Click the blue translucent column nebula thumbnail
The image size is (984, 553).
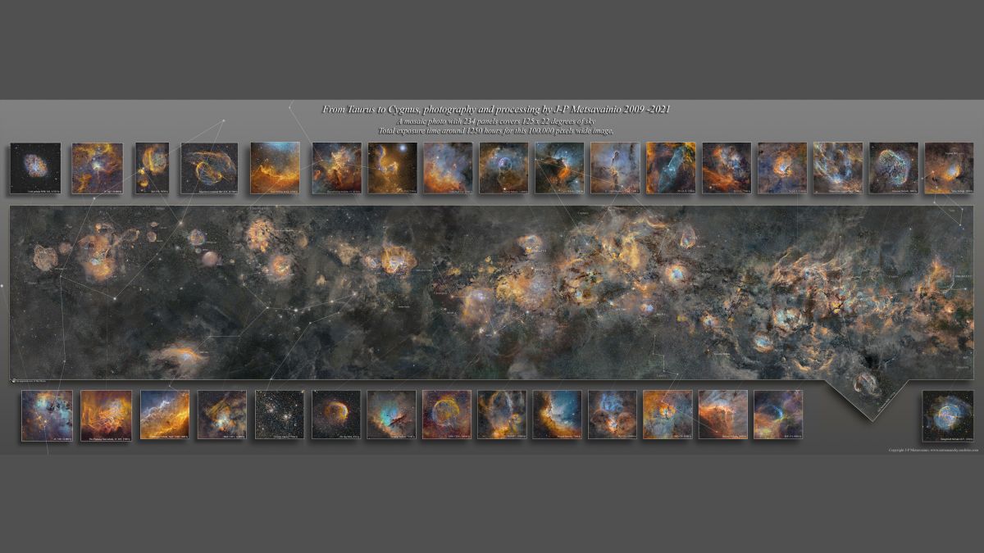click(670, 168)
